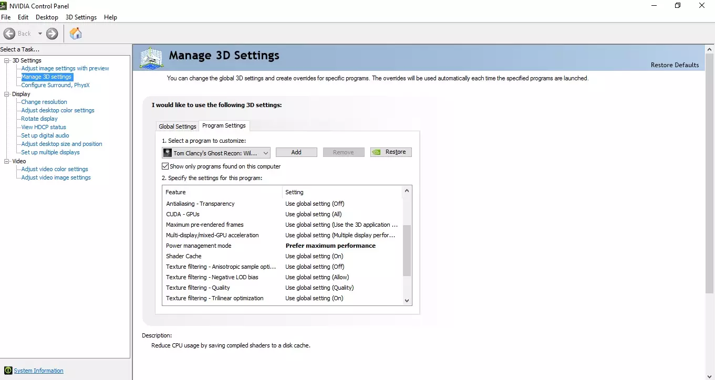Viewport: 715px width, 380px height.
Task: Click the CUDA - GPUs setting value (All)
Action: click(314, 214)
